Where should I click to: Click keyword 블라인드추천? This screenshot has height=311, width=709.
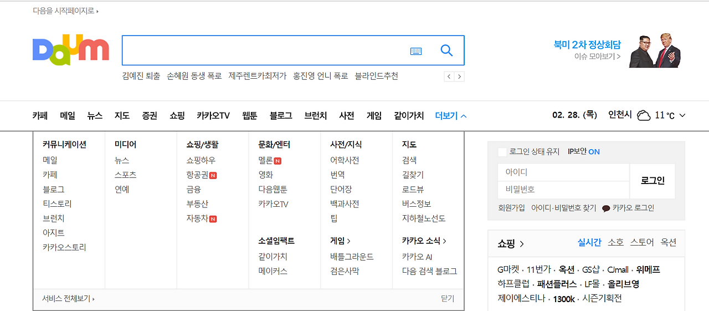[x=377, y=76]
